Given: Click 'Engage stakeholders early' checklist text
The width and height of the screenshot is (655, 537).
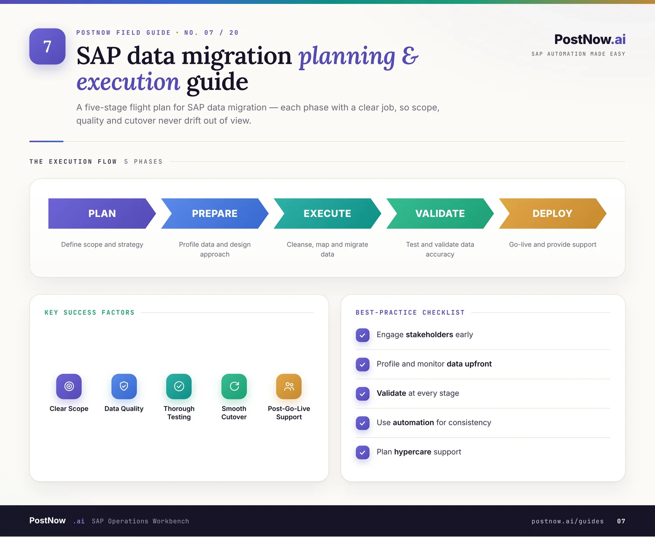Looking at the screenshot, I should click(x=425, y=334).
